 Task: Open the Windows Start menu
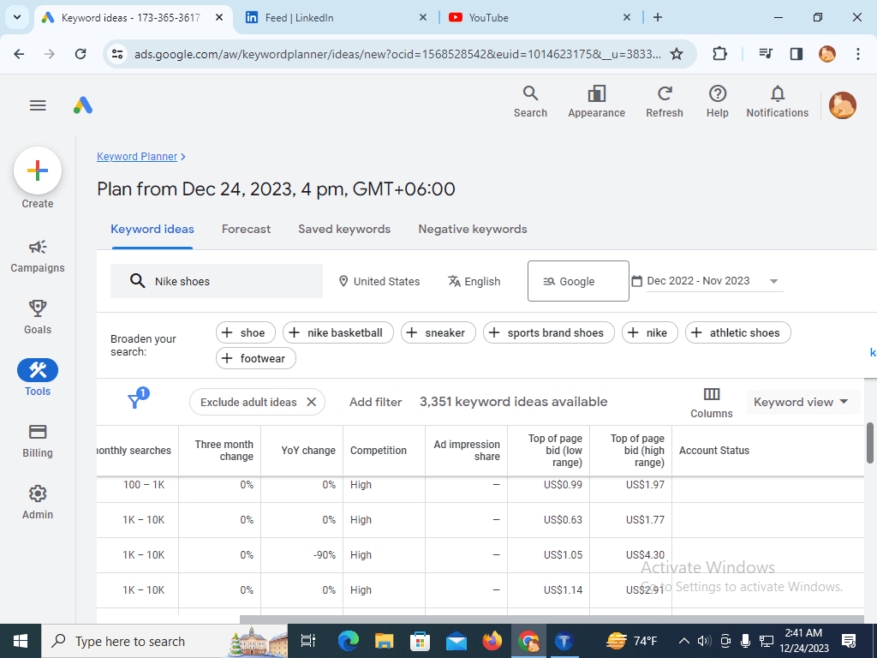pos(21,641)
